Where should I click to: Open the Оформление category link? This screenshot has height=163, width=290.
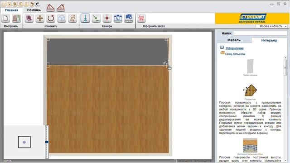click(x=235, y=48)
